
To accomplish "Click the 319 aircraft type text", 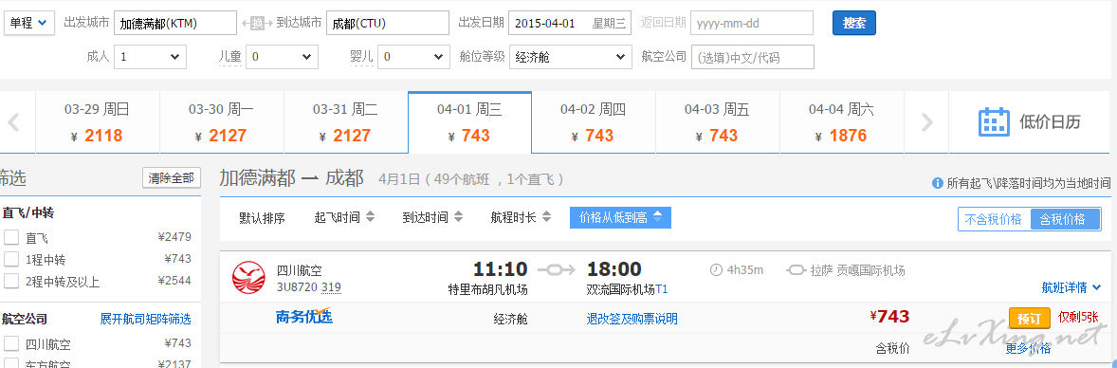I will point(331,287).
